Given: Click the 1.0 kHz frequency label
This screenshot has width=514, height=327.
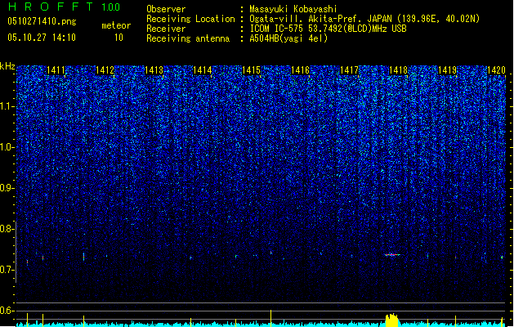Looking at the screenshot, I should click(x=7, y=147).
